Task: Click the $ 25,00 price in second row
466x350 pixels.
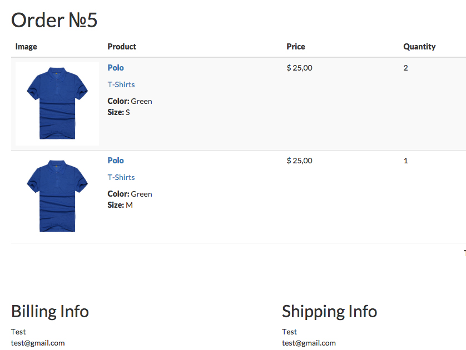Action: tap(299, 161)
